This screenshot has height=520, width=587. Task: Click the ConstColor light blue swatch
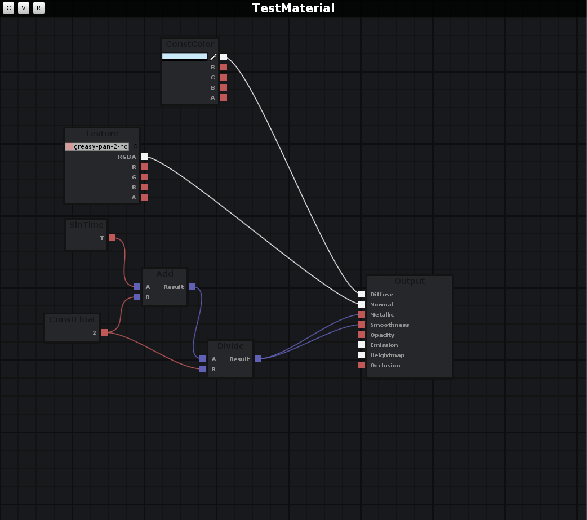click(185, 56)
